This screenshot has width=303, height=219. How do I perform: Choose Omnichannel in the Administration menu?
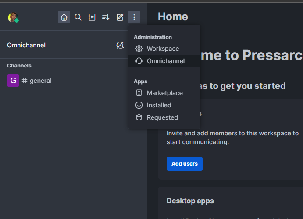click(165, 61)
